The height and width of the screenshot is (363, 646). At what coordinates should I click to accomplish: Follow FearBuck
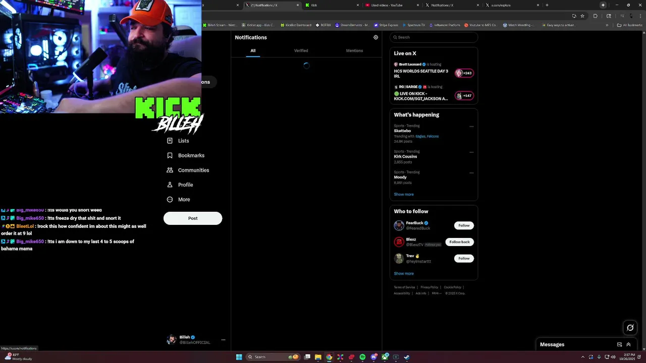(464, 225)
